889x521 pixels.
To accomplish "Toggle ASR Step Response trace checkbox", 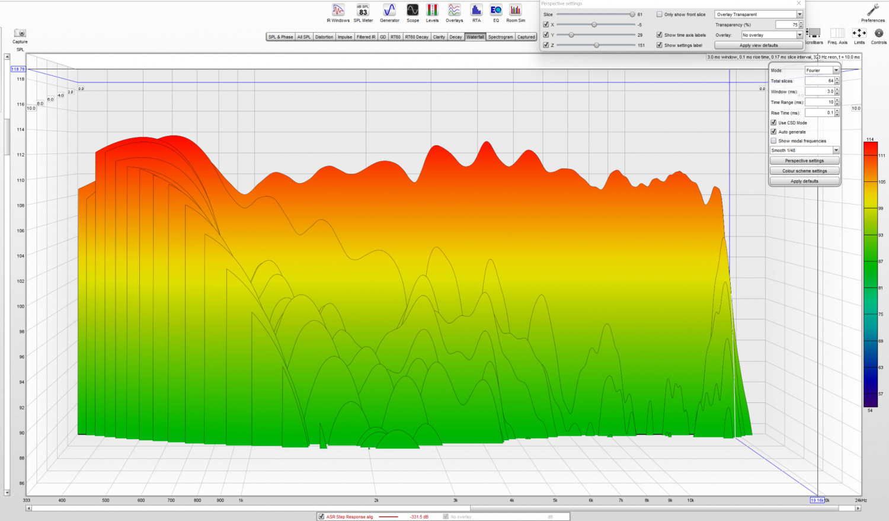I will coord(321,517).
